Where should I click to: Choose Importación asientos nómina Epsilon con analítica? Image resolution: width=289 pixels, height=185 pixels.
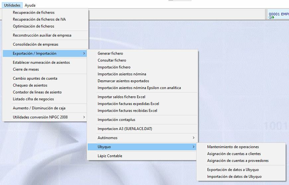142,88
